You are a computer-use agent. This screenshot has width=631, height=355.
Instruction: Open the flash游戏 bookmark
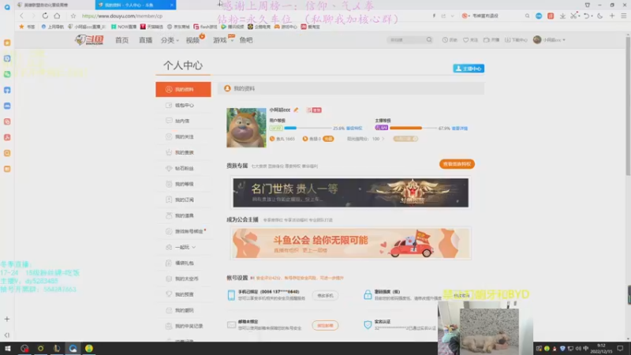[206, 27]
